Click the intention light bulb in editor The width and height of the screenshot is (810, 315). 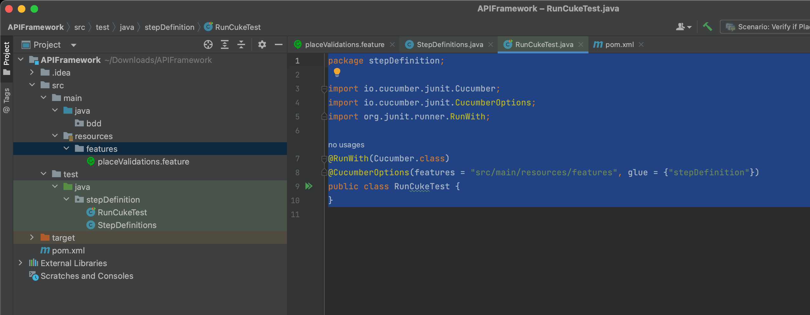tap(337, 73)
